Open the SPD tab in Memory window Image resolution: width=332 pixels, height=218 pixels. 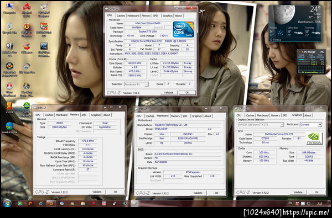pos(84,115)
